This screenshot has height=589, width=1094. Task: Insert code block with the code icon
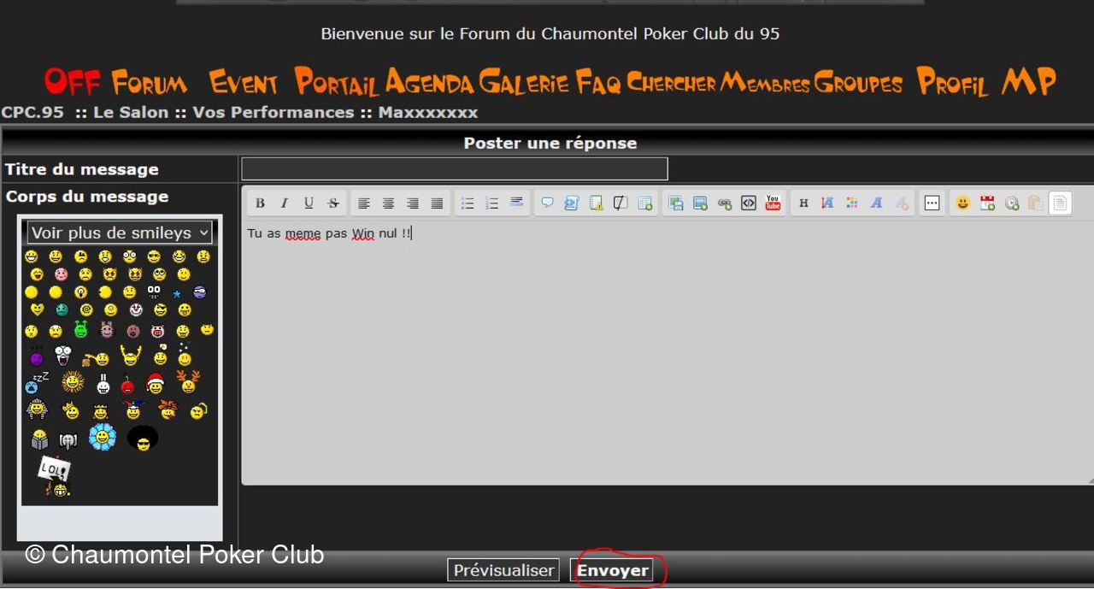click(749, 203)
